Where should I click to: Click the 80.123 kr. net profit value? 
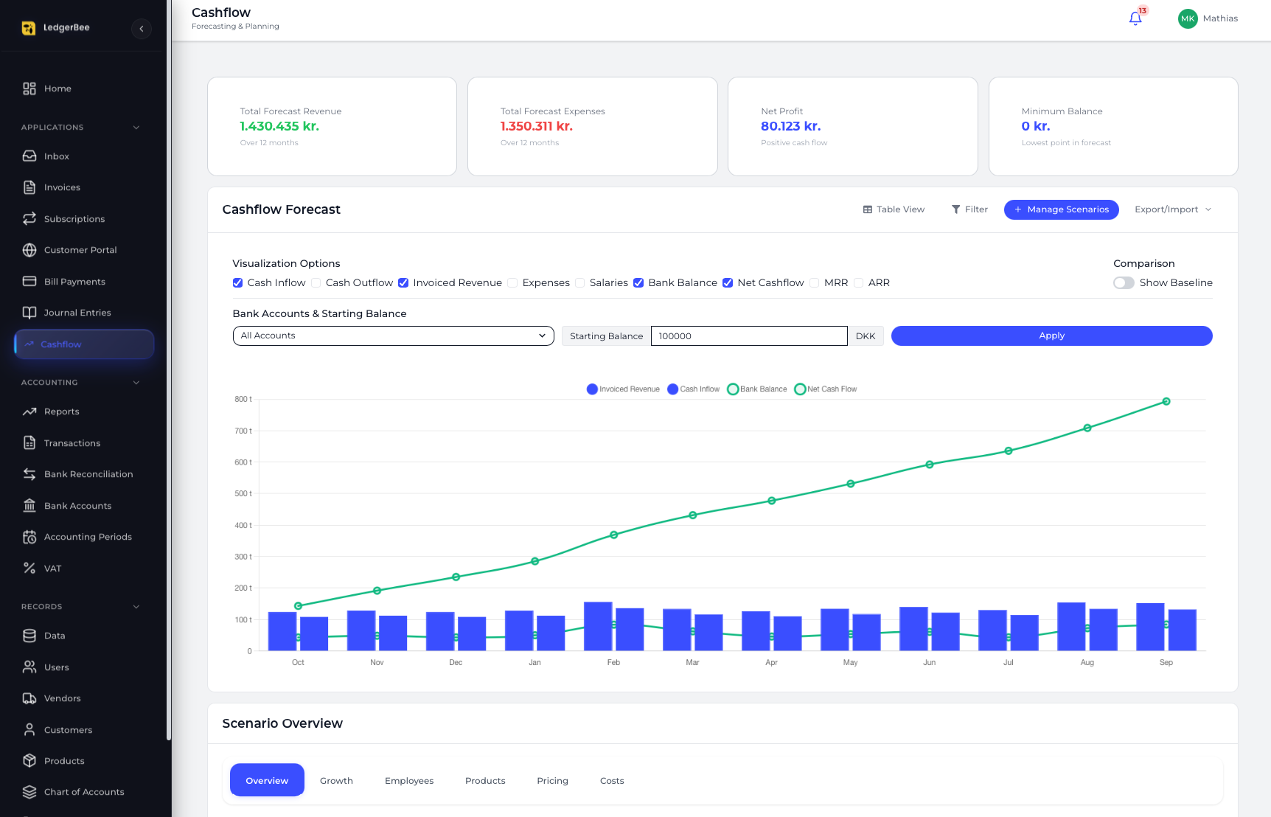point(790,127)
